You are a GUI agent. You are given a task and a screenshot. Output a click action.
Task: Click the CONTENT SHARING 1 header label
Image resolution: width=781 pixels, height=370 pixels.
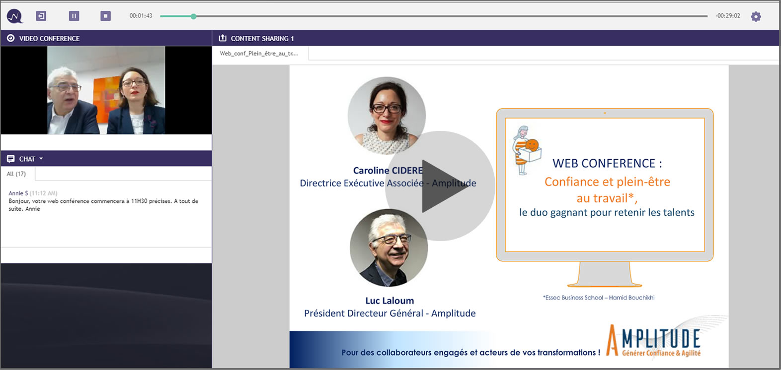262,38
